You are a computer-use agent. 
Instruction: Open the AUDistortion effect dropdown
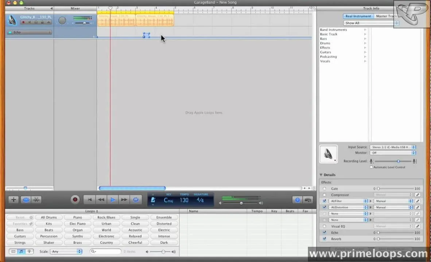point(348,207)
